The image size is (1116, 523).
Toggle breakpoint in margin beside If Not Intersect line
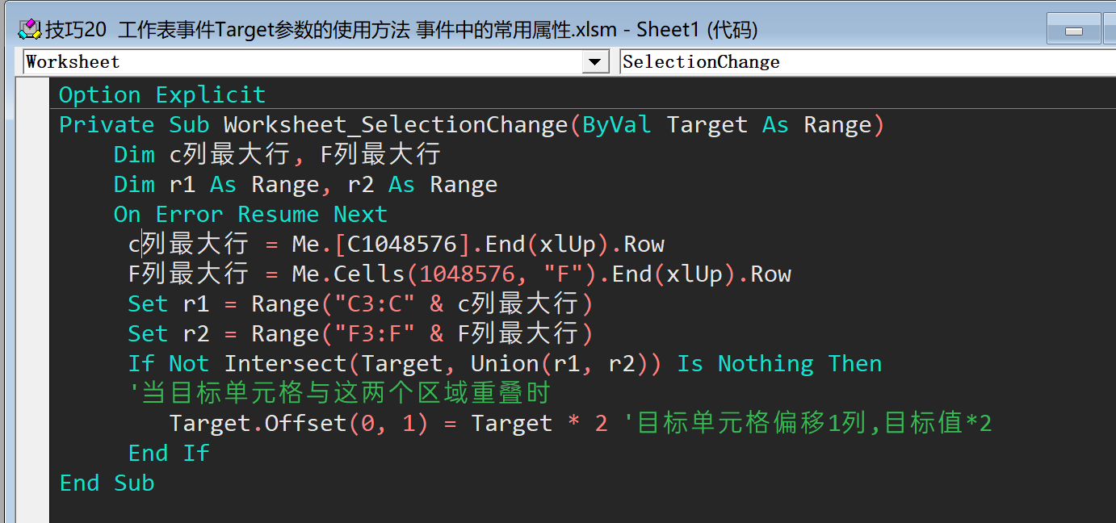point(32,363)
